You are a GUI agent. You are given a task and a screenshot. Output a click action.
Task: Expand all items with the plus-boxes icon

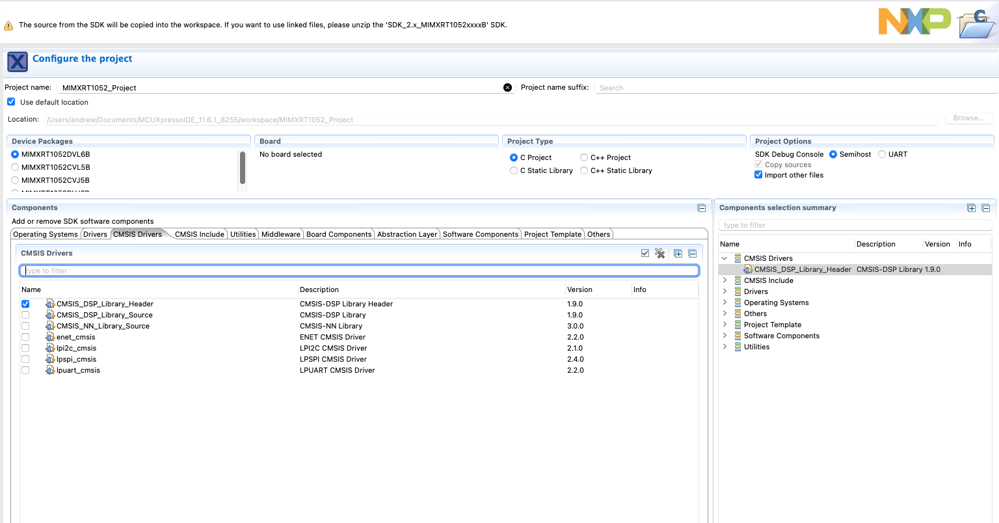click(677, 253)
